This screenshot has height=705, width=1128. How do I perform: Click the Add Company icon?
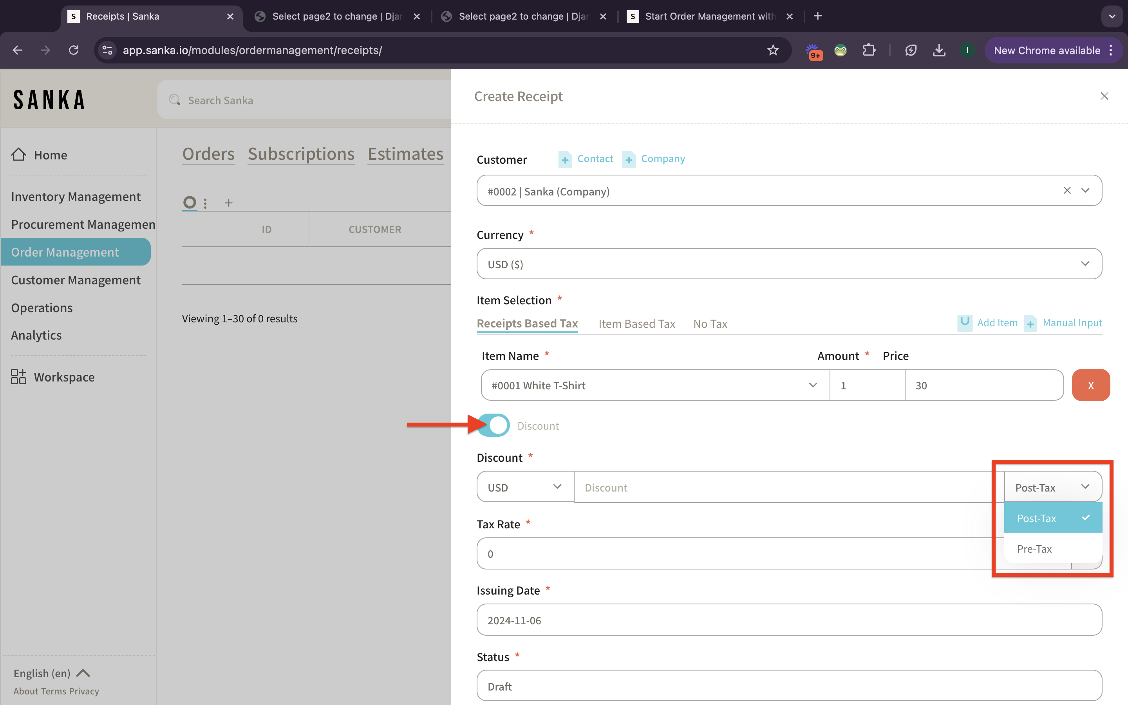tap(629, 158)
